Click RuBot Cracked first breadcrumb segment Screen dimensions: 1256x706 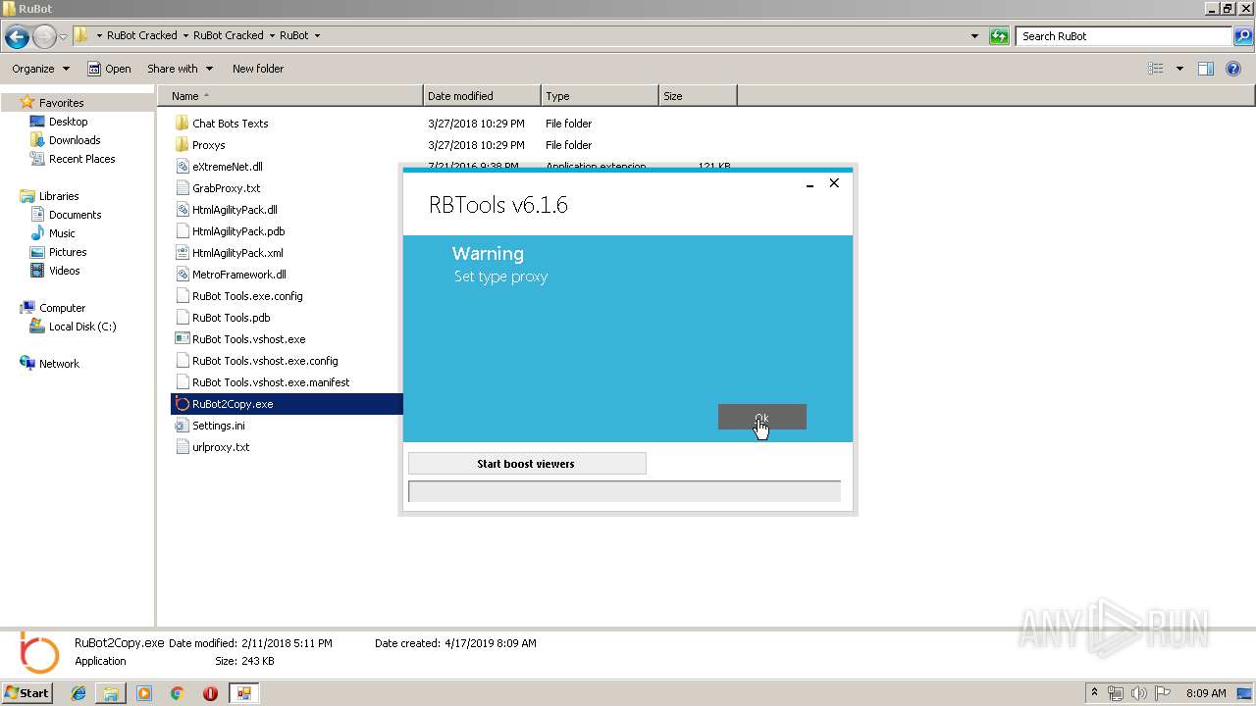tap(142, 35)
